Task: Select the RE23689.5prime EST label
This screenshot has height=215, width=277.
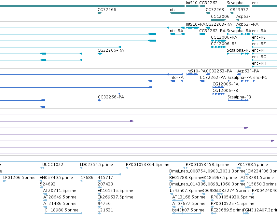Action: [227, 210]
